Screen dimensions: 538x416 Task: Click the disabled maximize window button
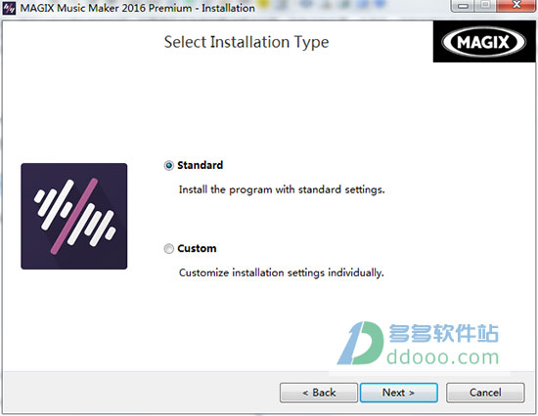pyautogui.click(x=485, y=5)
